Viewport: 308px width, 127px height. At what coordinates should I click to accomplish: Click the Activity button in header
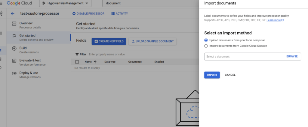pos(119,13)
